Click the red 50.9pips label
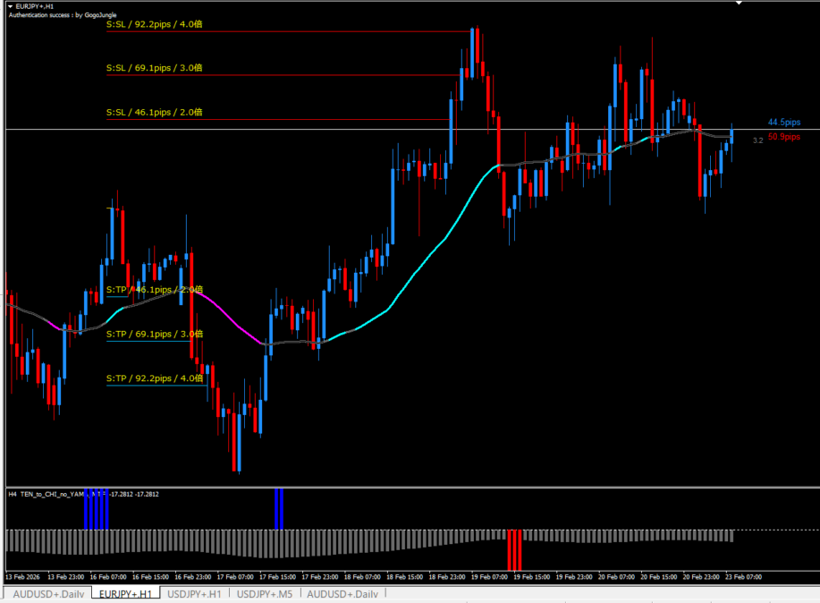The height and width of the screenshot is (603, 820). click(783, 137)
